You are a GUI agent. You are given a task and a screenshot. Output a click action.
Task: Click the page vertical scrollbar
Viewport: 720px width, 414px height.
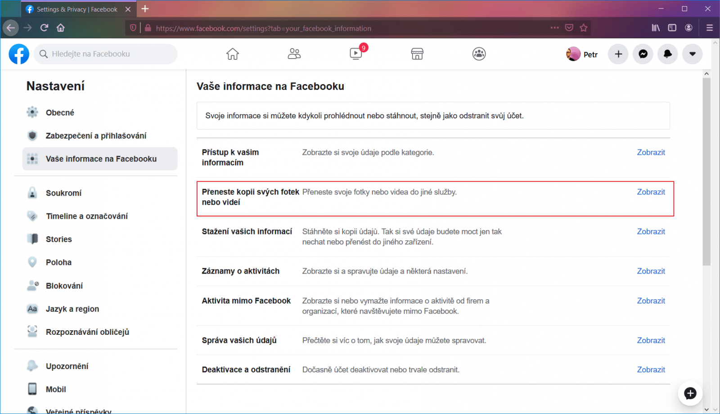coord(706,171)
